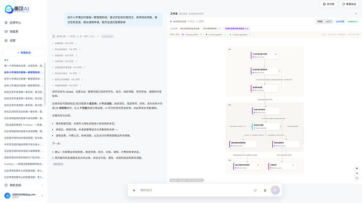Expand the reasoning step with 755 字符
This screenshot has height=203, width=362.
[66, 73]
